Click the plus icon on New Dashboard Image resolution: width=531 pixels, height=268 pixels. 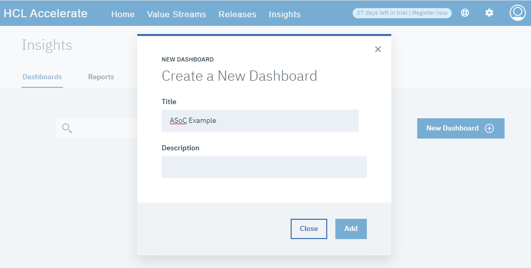489,128
